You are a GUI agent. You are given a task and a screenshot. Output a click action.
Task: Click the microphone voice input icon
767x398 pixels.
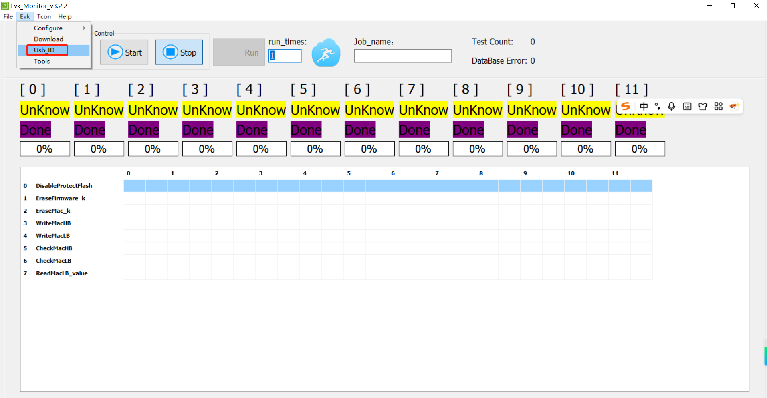pyautogui.click(x=672, y=106)
